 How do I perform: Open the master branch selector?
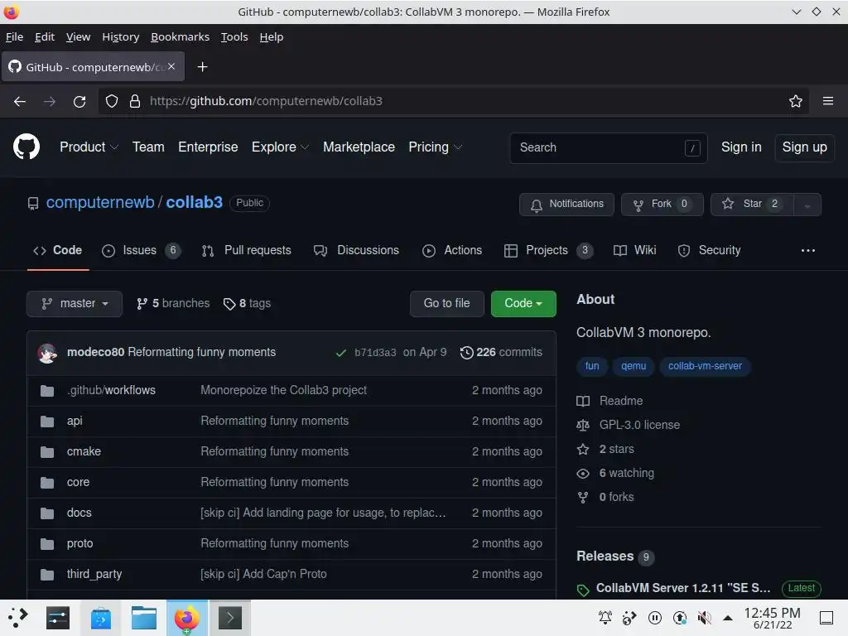click(75, 303)
